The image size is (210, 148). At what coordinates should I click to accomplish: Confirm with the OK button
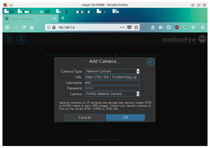coord(125,118)
